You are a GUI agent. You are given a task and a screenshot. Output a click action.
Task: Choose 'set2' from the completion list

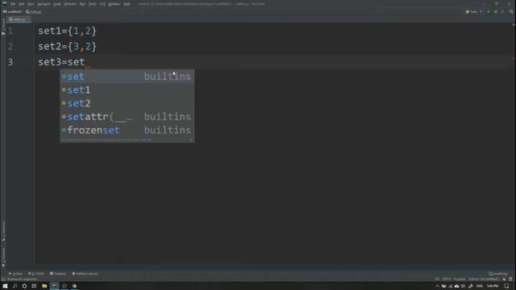[x=127, y=103]
